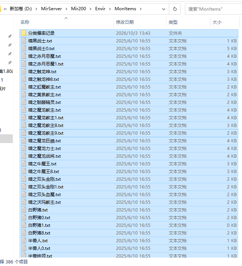Click the 0 KB size of 白野猪1.txt
This screenshot has width=242, height=266.
coord(232,225)
